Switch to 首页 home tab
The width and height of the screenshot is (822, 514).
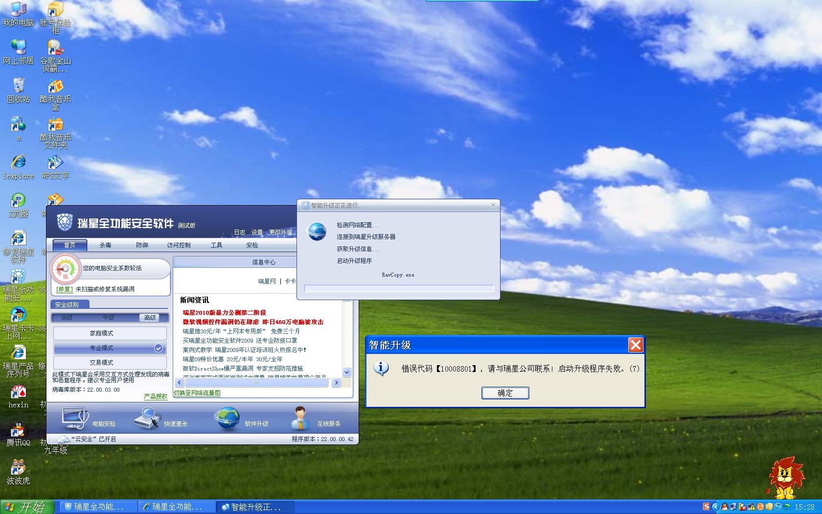pos(69,245)
